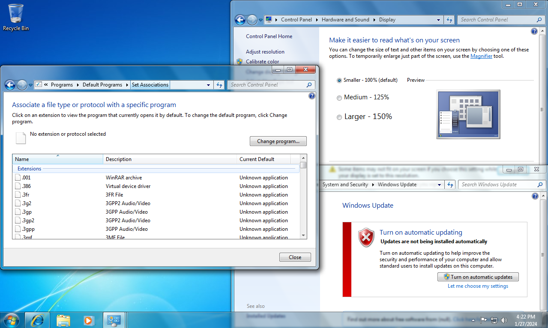
Task: Select Larger - 150% text size
Action: (364, 116)
